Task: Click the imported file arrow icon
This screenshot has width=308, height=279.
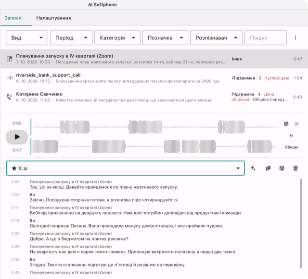Action: pos(10,78)
